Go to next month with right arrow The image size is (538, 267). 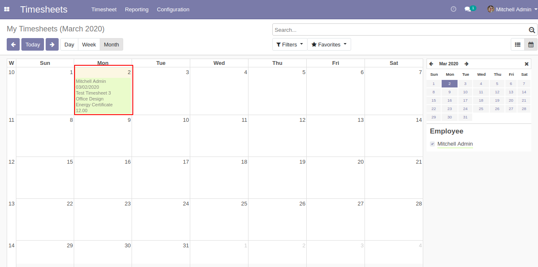(x=52, y=44)
